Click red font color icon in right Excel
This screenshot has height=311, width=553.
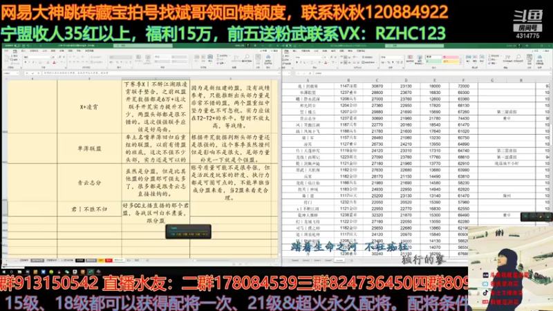(x=326, y=62)
